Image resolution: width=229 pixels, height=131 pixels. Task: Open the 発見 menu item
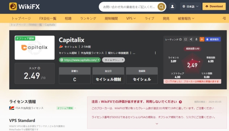(166, 18)
